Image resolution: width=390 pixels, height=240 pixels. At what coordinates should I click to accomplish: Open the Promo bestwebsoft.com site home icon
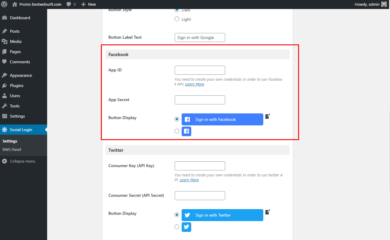[15, 4]
